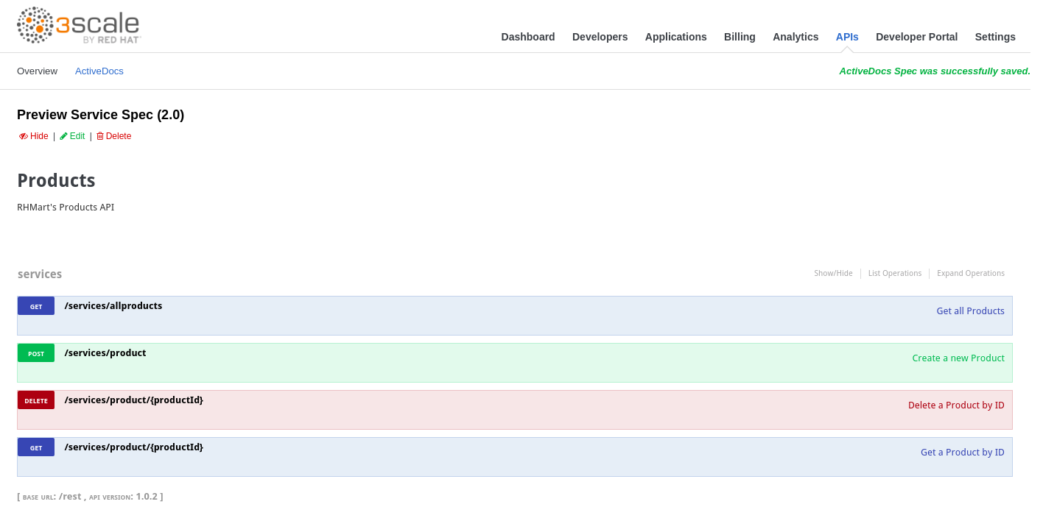Open Settings in the top navigation
Viewport: 1043px width, 507px height.
click(994, 37)
